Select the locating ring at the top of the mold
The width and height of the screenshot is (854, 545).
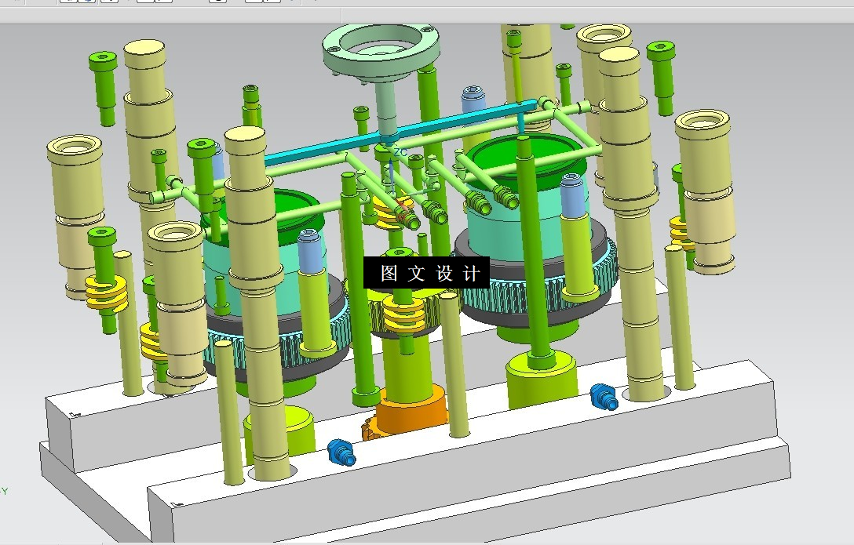click(380, 52)
